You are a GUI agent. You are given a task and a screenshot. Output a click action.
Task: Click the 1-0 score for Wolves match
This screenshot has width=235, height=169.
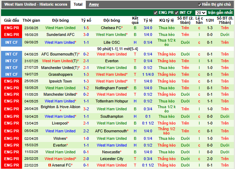86,138
